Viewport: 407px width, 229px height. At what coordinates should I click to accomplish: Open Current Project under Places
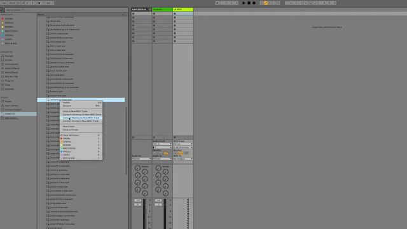pos(13,110)
